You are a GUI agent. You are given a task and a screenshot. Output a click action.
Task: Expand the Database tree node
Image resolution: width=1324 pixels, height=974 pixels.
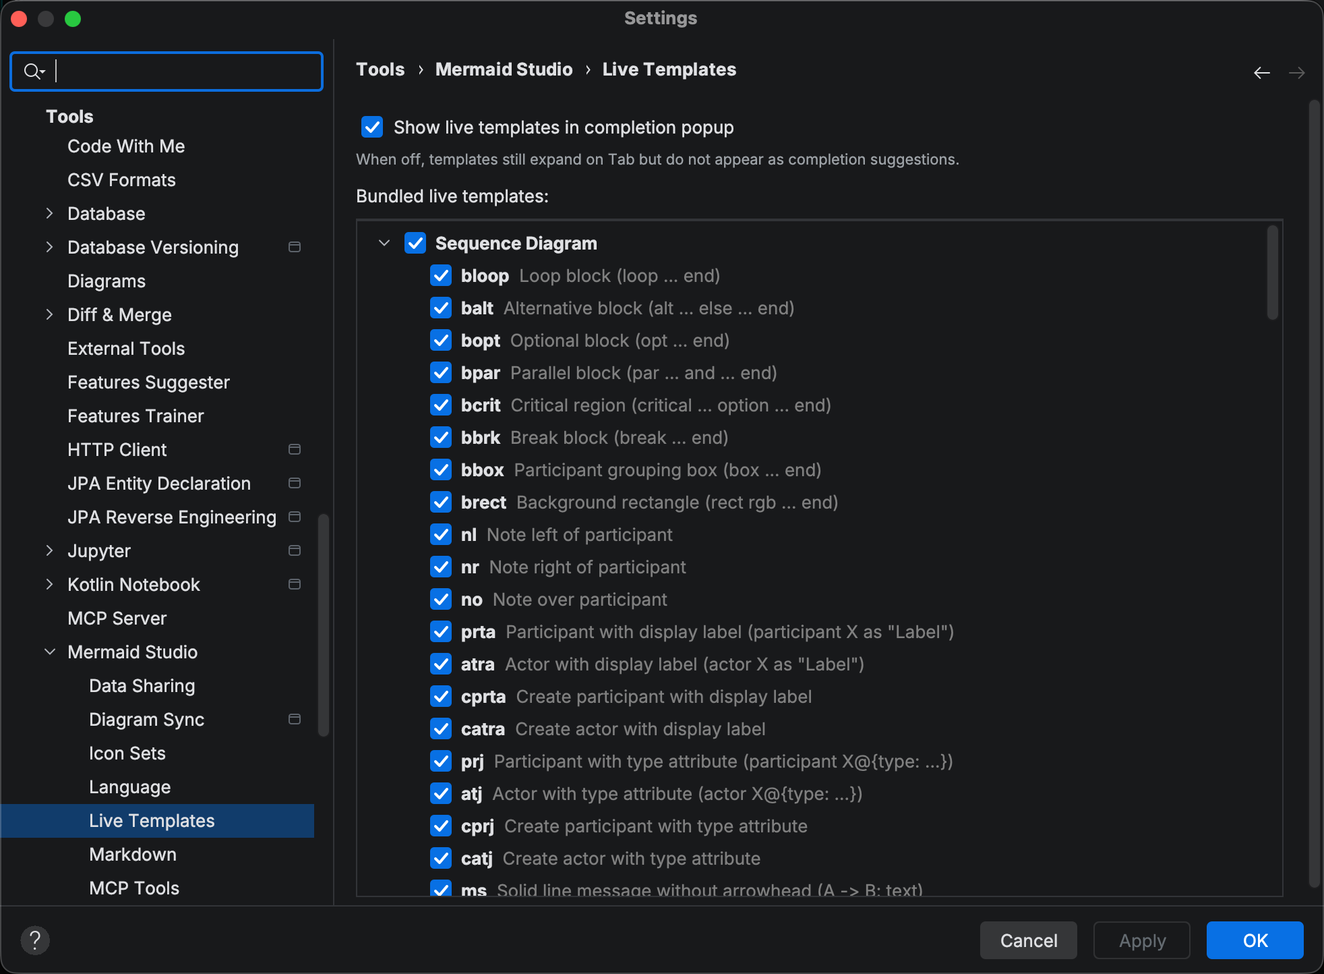pyautogui.click(x=49, y=213)
